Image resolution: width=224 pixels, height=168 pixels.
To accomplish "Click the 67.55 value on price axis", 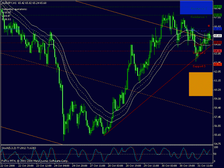I will coord(218,18).
